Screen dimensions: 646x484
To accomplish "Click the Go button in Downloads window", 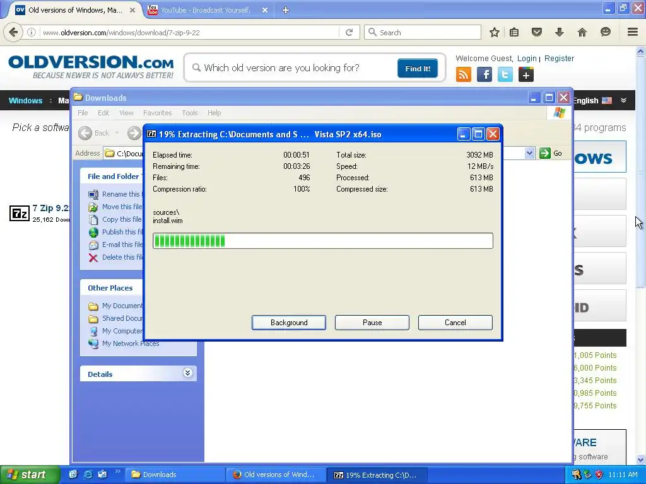I will click(551, 153).
